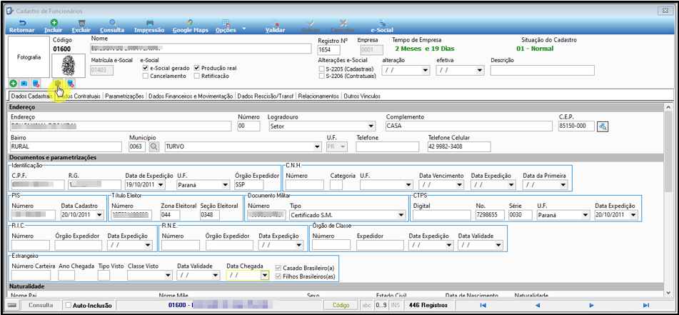Click the camera icon below Fotografia

point(24,83)
